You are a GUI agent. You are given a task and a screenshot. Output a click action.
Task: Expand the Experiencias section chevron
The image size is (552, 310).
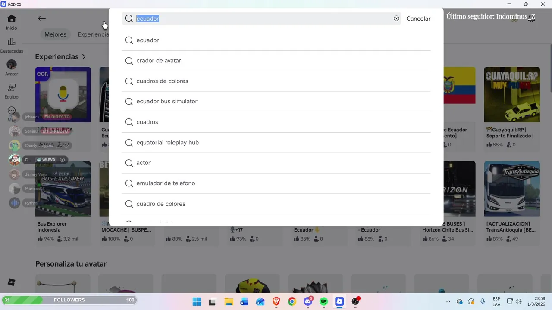pos(84,57)
